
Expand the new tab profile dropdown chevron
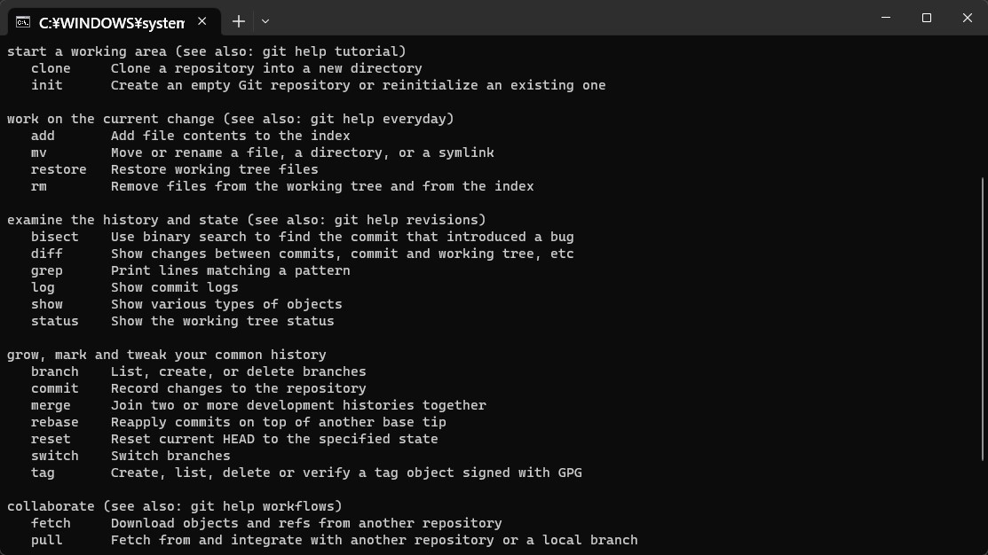coord(265,21)
